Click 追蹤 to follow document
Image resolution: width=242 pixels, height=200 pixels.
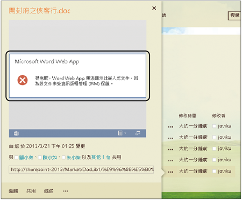(x=48, y=191)
